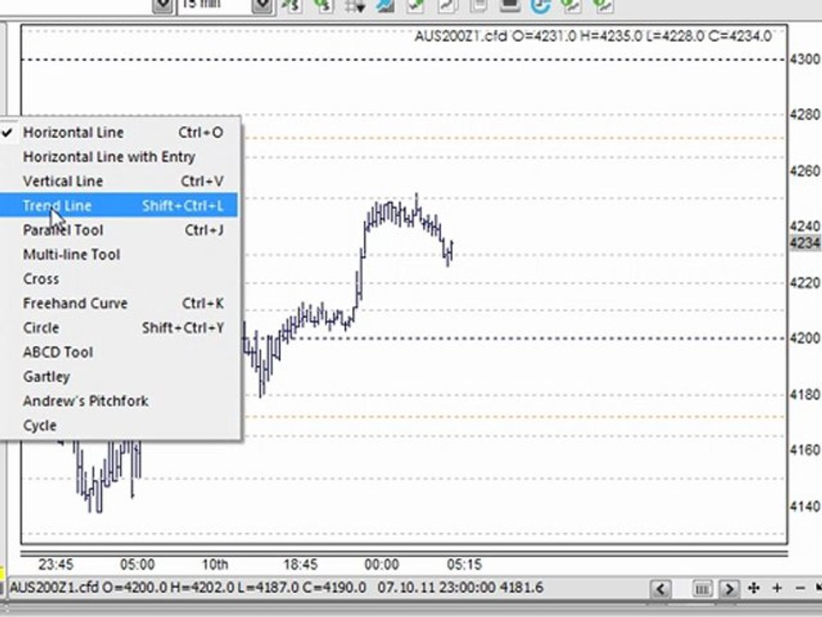Click the 4260 price axis label

click(805, 171)
